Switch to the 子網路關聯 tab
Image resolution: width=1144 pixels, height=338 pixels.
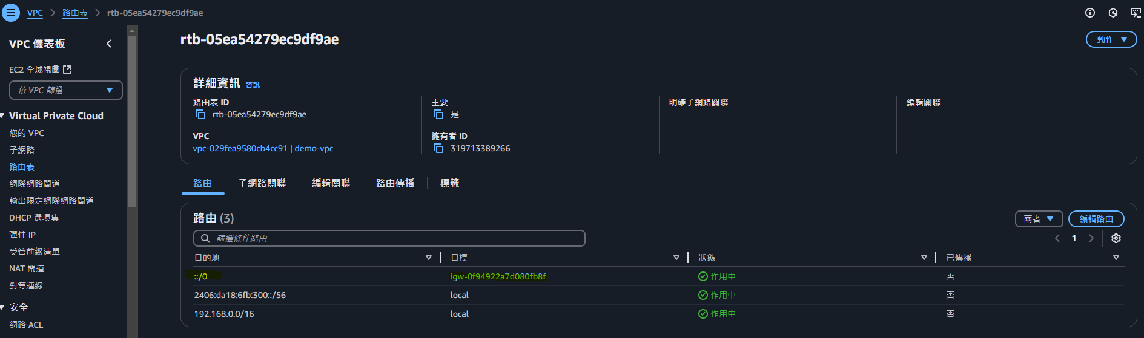(x=262, y=183)
